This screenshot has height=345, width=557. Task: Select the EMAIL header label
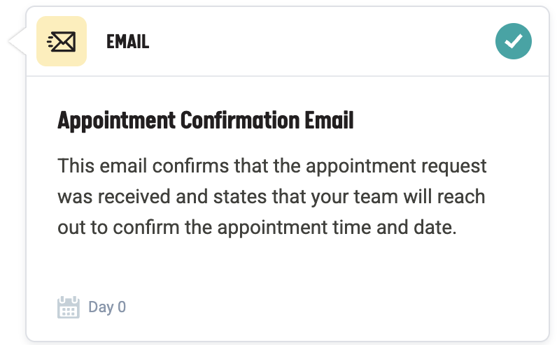(x=127, y=42)
